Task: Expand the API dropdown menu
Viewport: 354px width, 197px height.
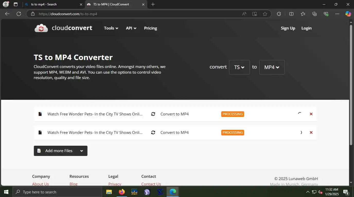Action: (x=131, y=28)
